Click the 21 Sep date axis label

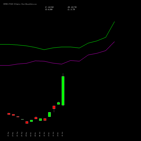(x=13, y=134)
